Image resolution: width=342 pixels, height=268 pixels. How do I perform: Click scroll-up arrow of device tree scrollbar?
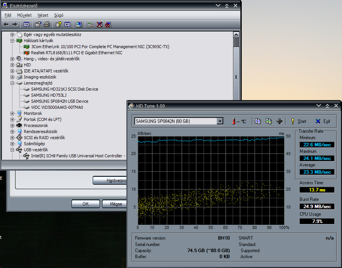click(x=236, y=35)
